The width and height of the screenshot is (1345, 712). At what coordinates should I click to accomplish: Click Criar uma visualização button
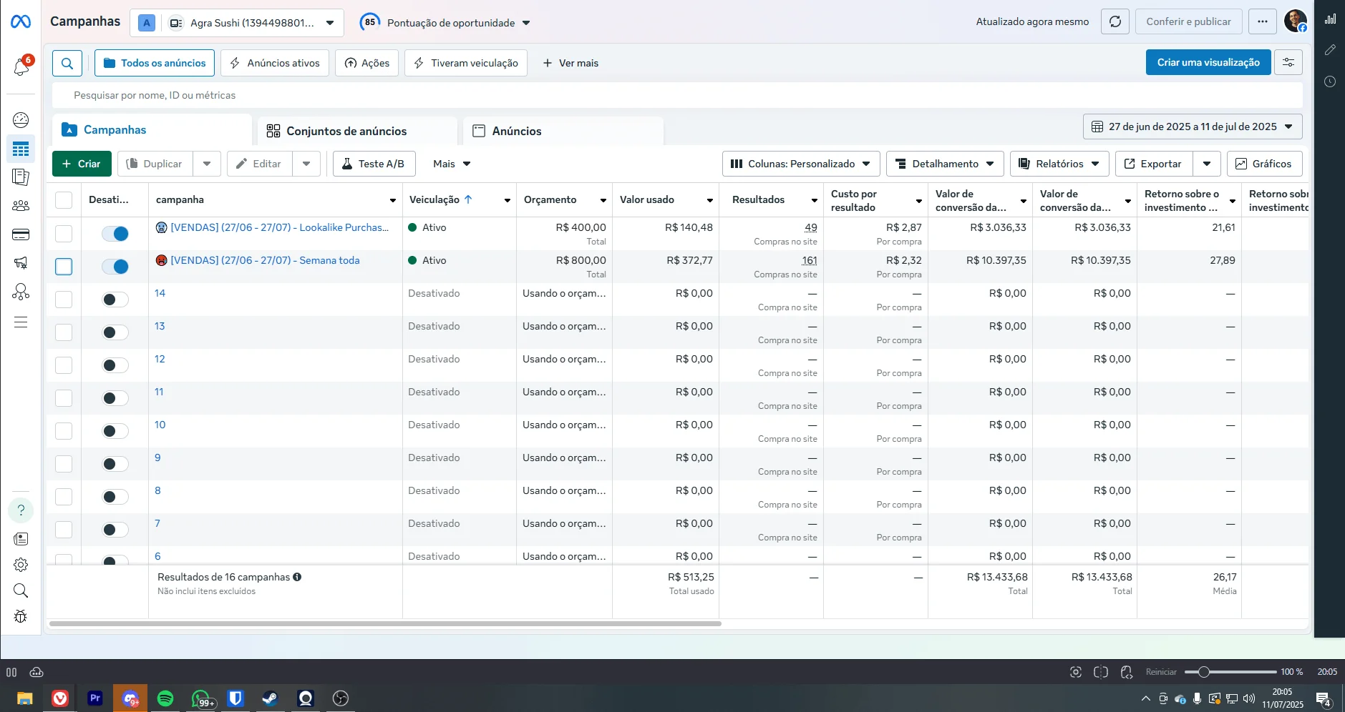point(1208,62)
